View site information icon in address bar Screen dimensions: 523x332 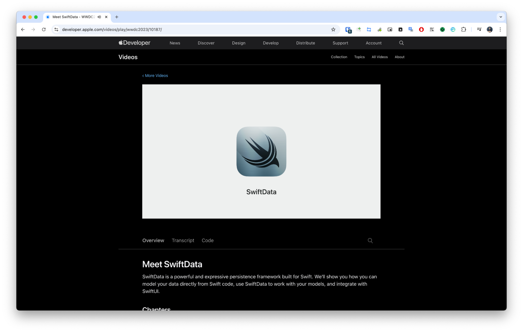pyautogui.click(x=56, y=30)
